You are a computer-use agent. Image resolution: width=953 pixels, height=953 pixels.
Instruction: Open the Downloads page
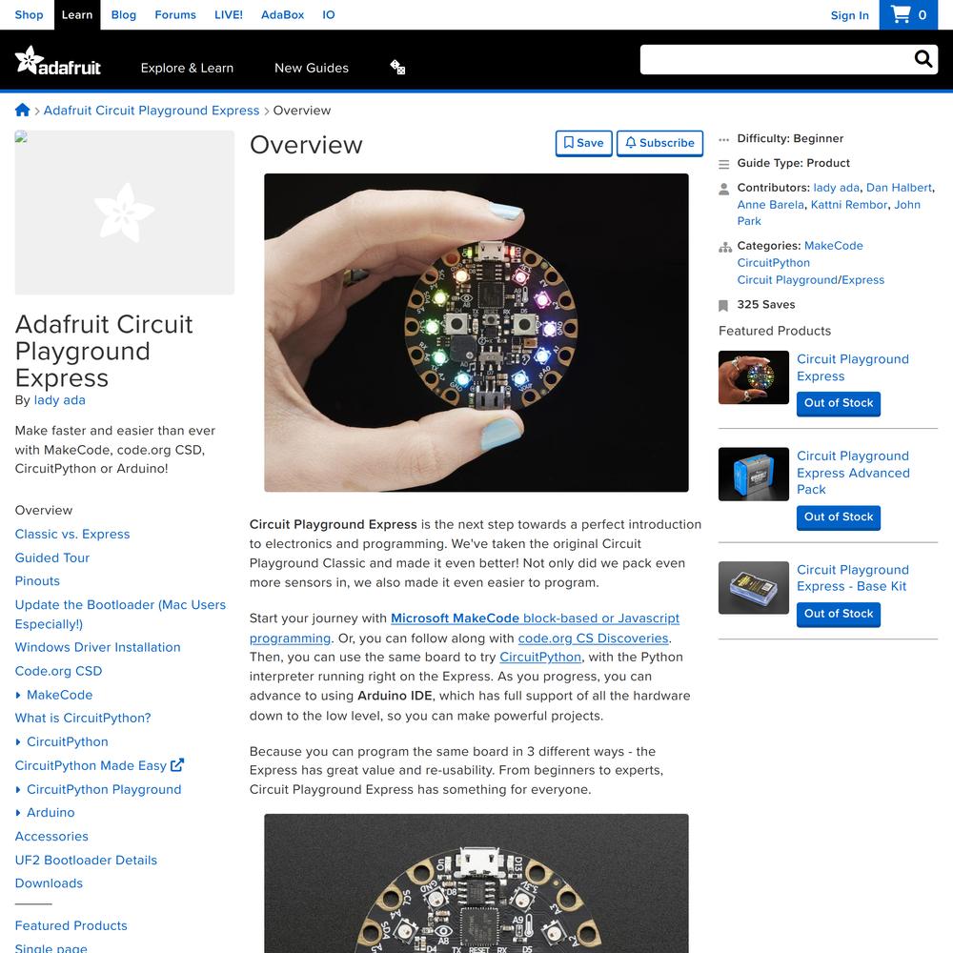[49, 883]
